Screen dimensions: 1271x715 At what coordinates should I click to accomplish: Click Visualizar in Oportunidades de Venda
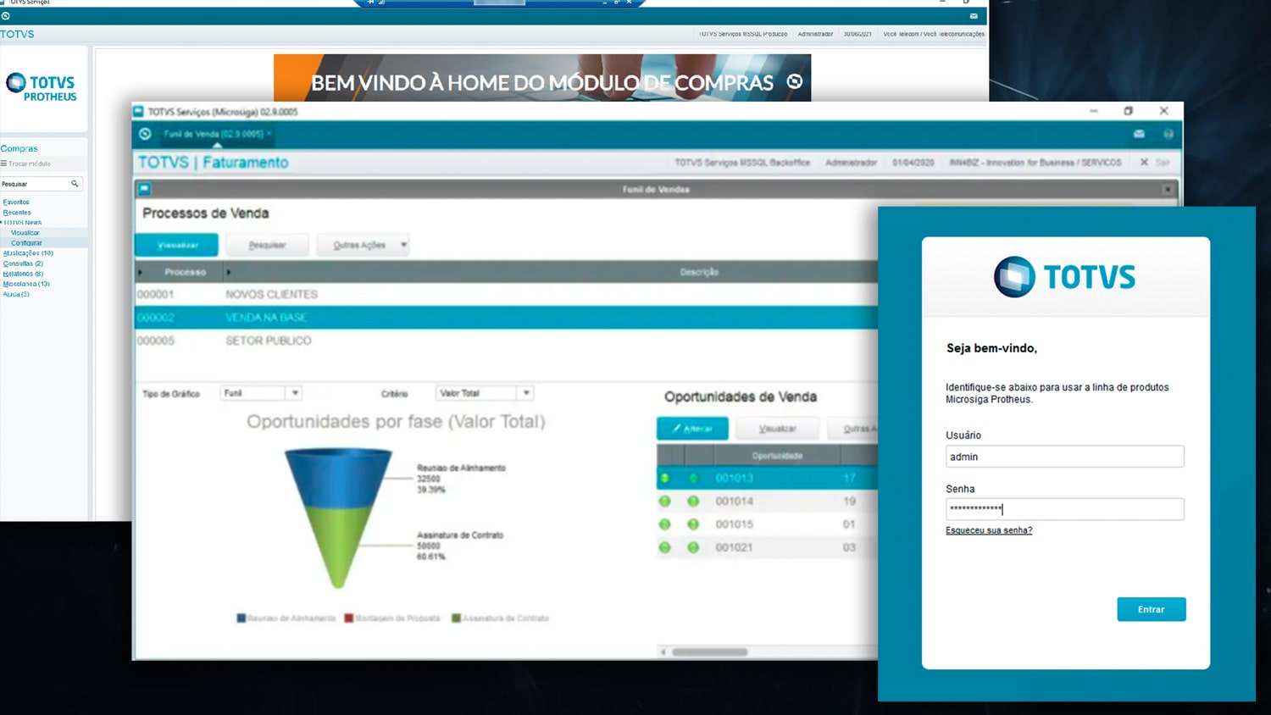(x=777, y=429)
